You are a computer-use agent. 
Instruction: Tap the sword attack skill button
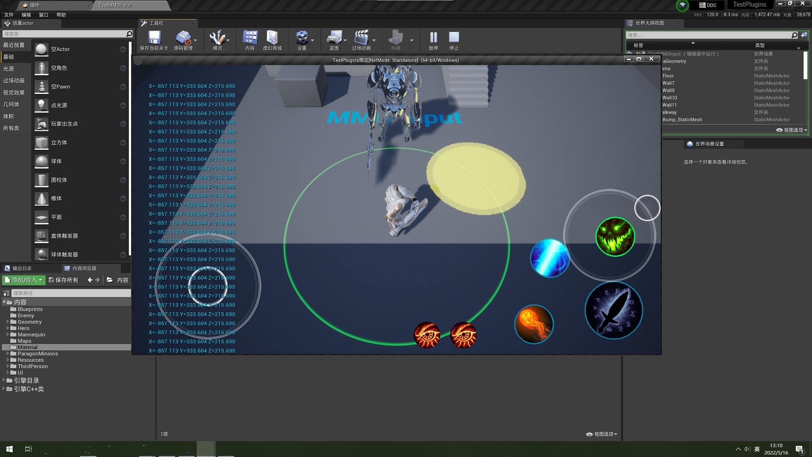(x=614, y=311)
